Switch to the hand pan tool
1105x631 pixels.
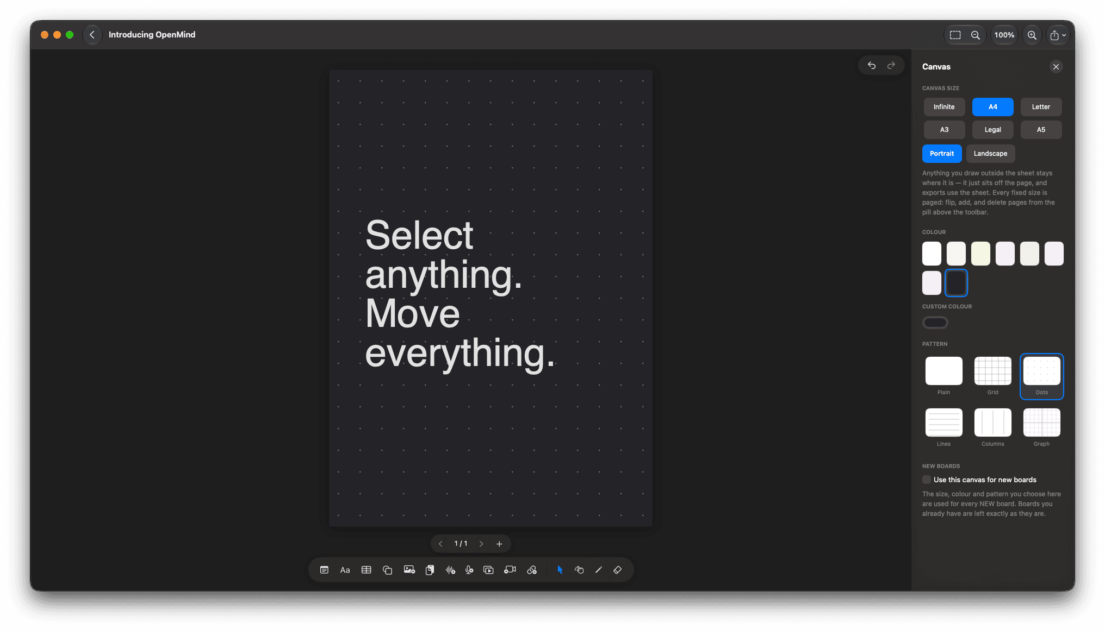tap(579, 570)
